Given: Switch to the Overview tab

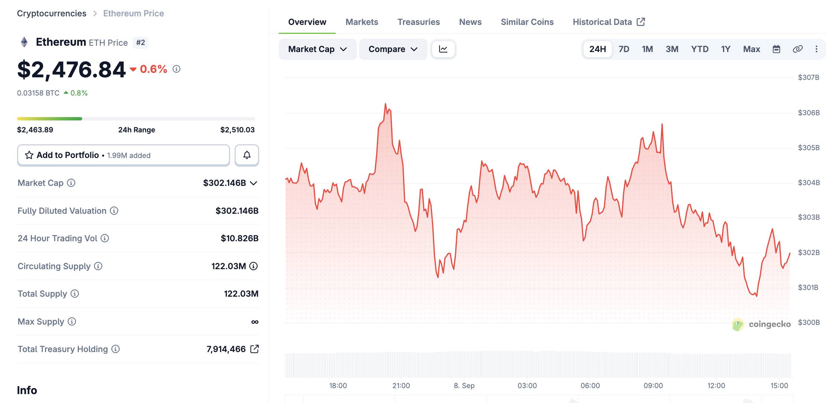Looking at the screenshot, I should pos(307,22).
